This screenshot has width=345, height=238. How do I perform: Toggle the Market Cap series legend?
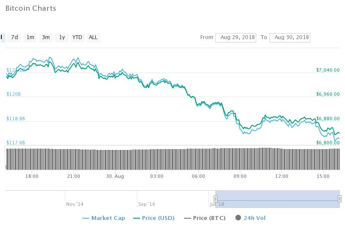click(108, 218)
